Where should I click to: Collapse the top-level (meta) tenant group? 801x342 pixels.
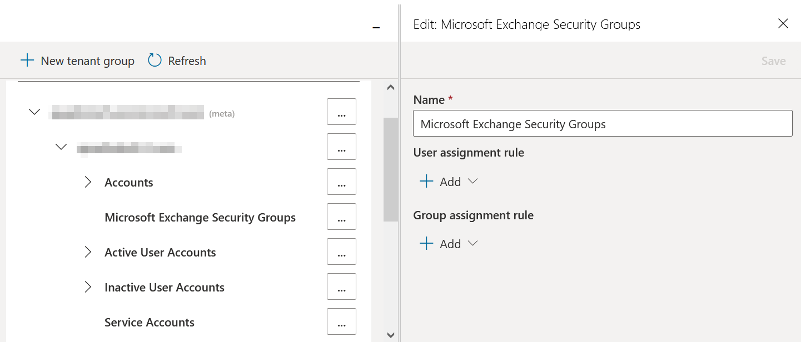34,112
